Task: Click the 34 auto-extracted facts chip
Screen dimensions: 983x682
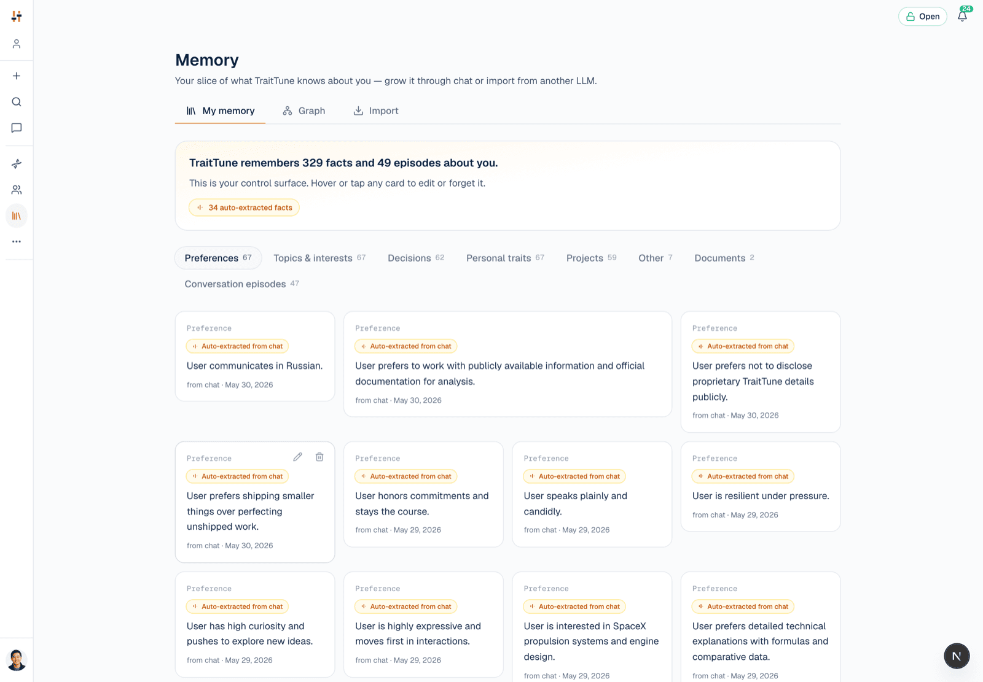Action: tap(245, 207)
